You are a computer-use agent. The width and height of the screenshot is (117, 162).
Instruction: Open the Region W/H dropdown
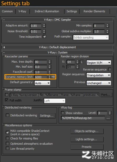point(99,63)
